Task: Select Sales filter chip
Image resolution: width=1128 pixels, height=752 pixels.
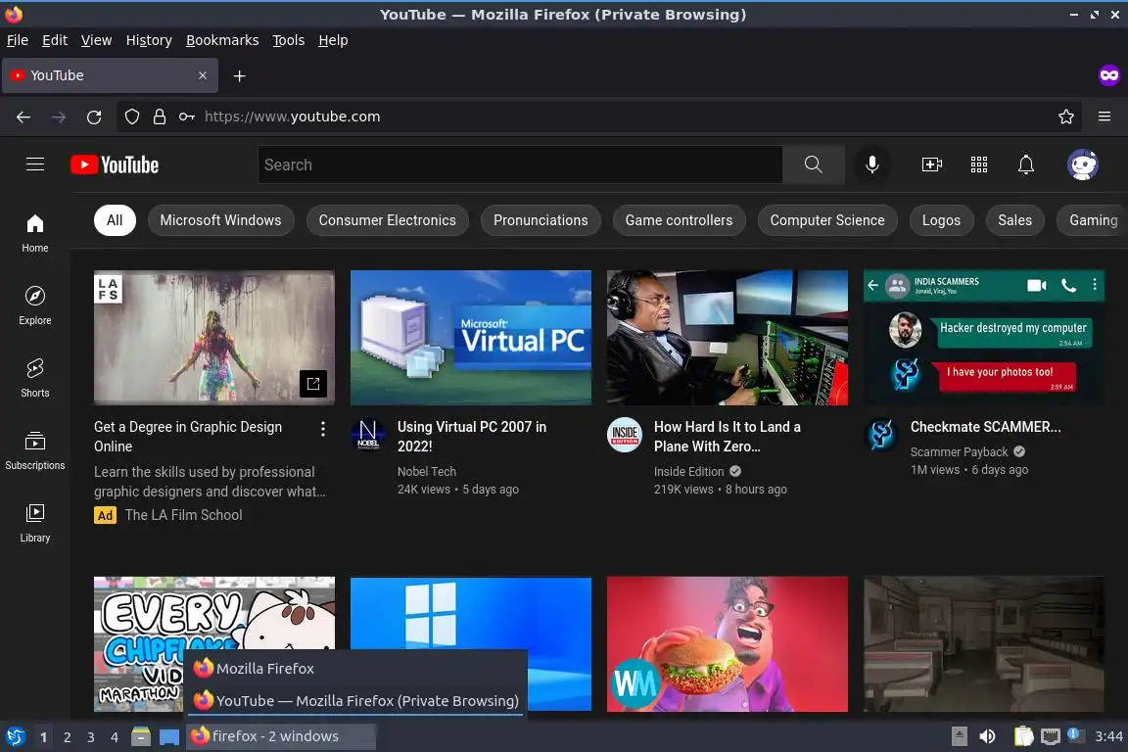Action: (1015, 220)
